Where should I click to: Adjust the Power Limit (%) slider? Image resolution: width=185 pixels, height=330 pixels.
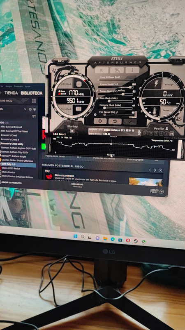click(x=116, y=87)
